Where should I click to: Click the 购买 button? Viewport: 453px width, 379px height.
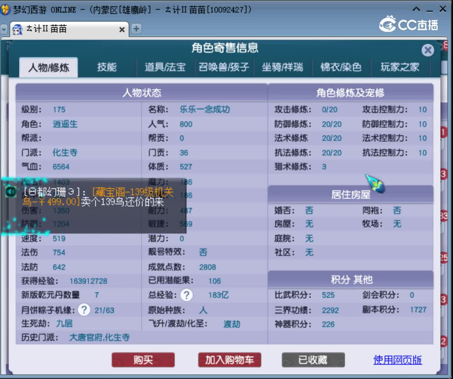click(x=143, y=360)
